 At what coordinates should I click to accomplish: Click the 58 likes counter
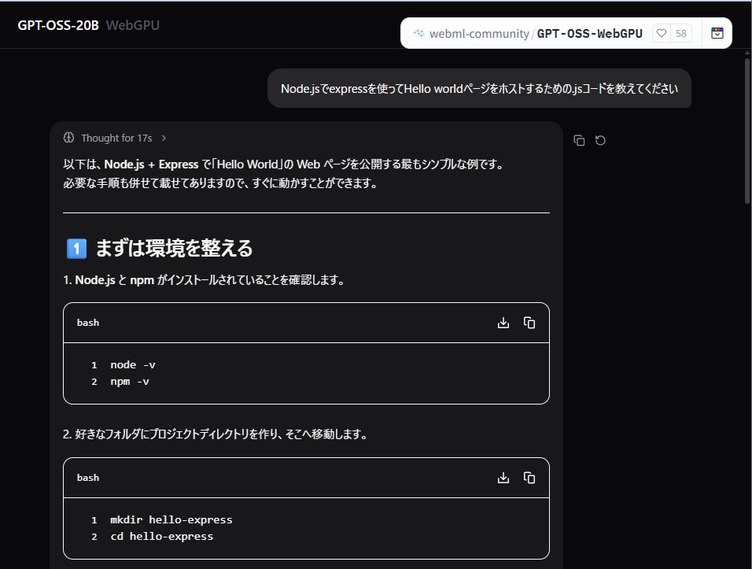click(681, 33)
